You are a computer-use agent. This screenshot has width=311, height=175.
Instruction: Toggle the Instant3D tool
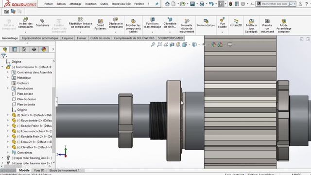click(x=236, y=23)
